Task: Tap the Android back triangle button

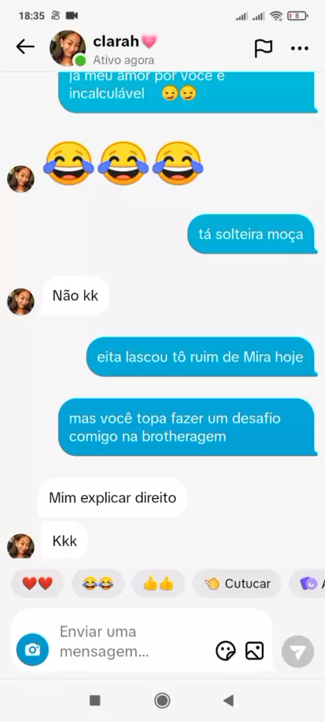Action: (228, 701)
